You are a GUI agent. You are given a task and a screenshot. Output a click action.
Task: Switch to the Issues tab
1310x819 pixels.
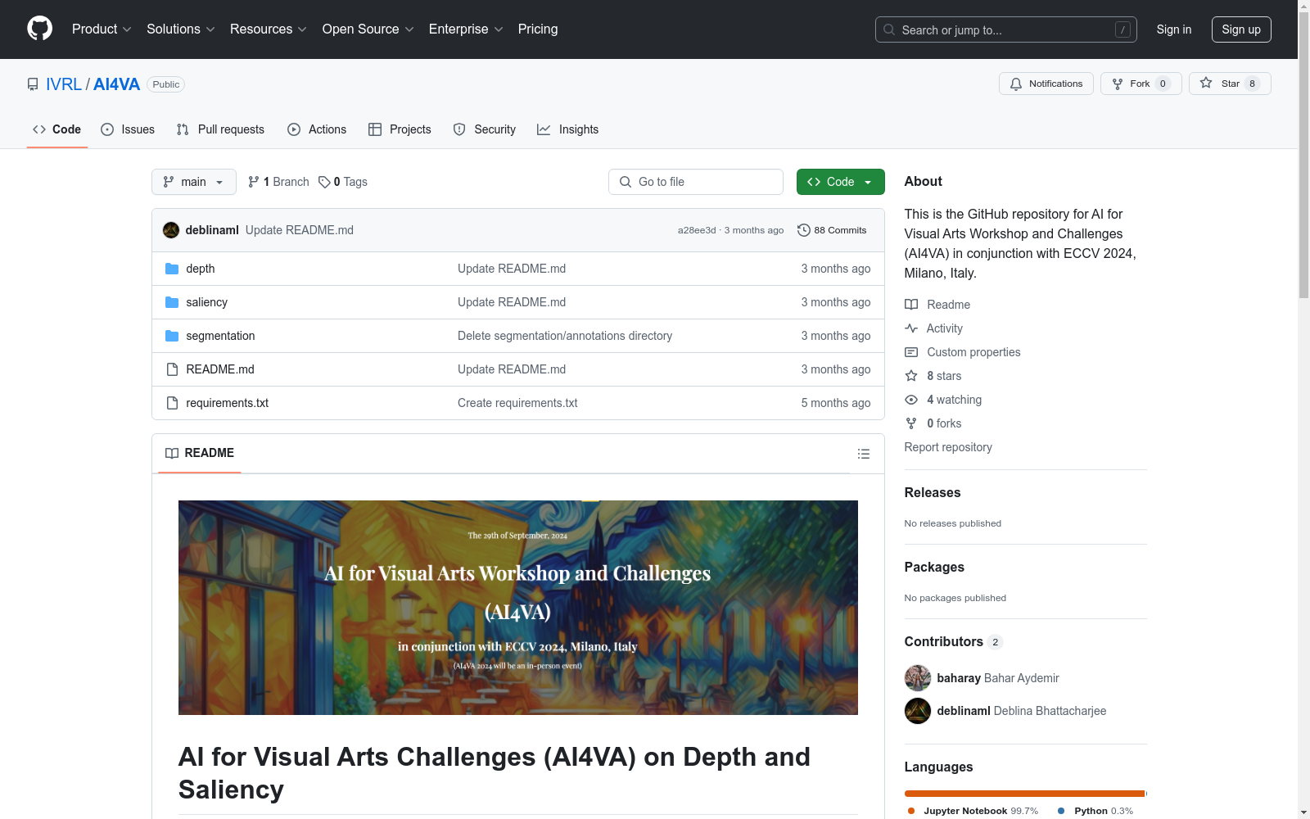click(x=128, y=129)
